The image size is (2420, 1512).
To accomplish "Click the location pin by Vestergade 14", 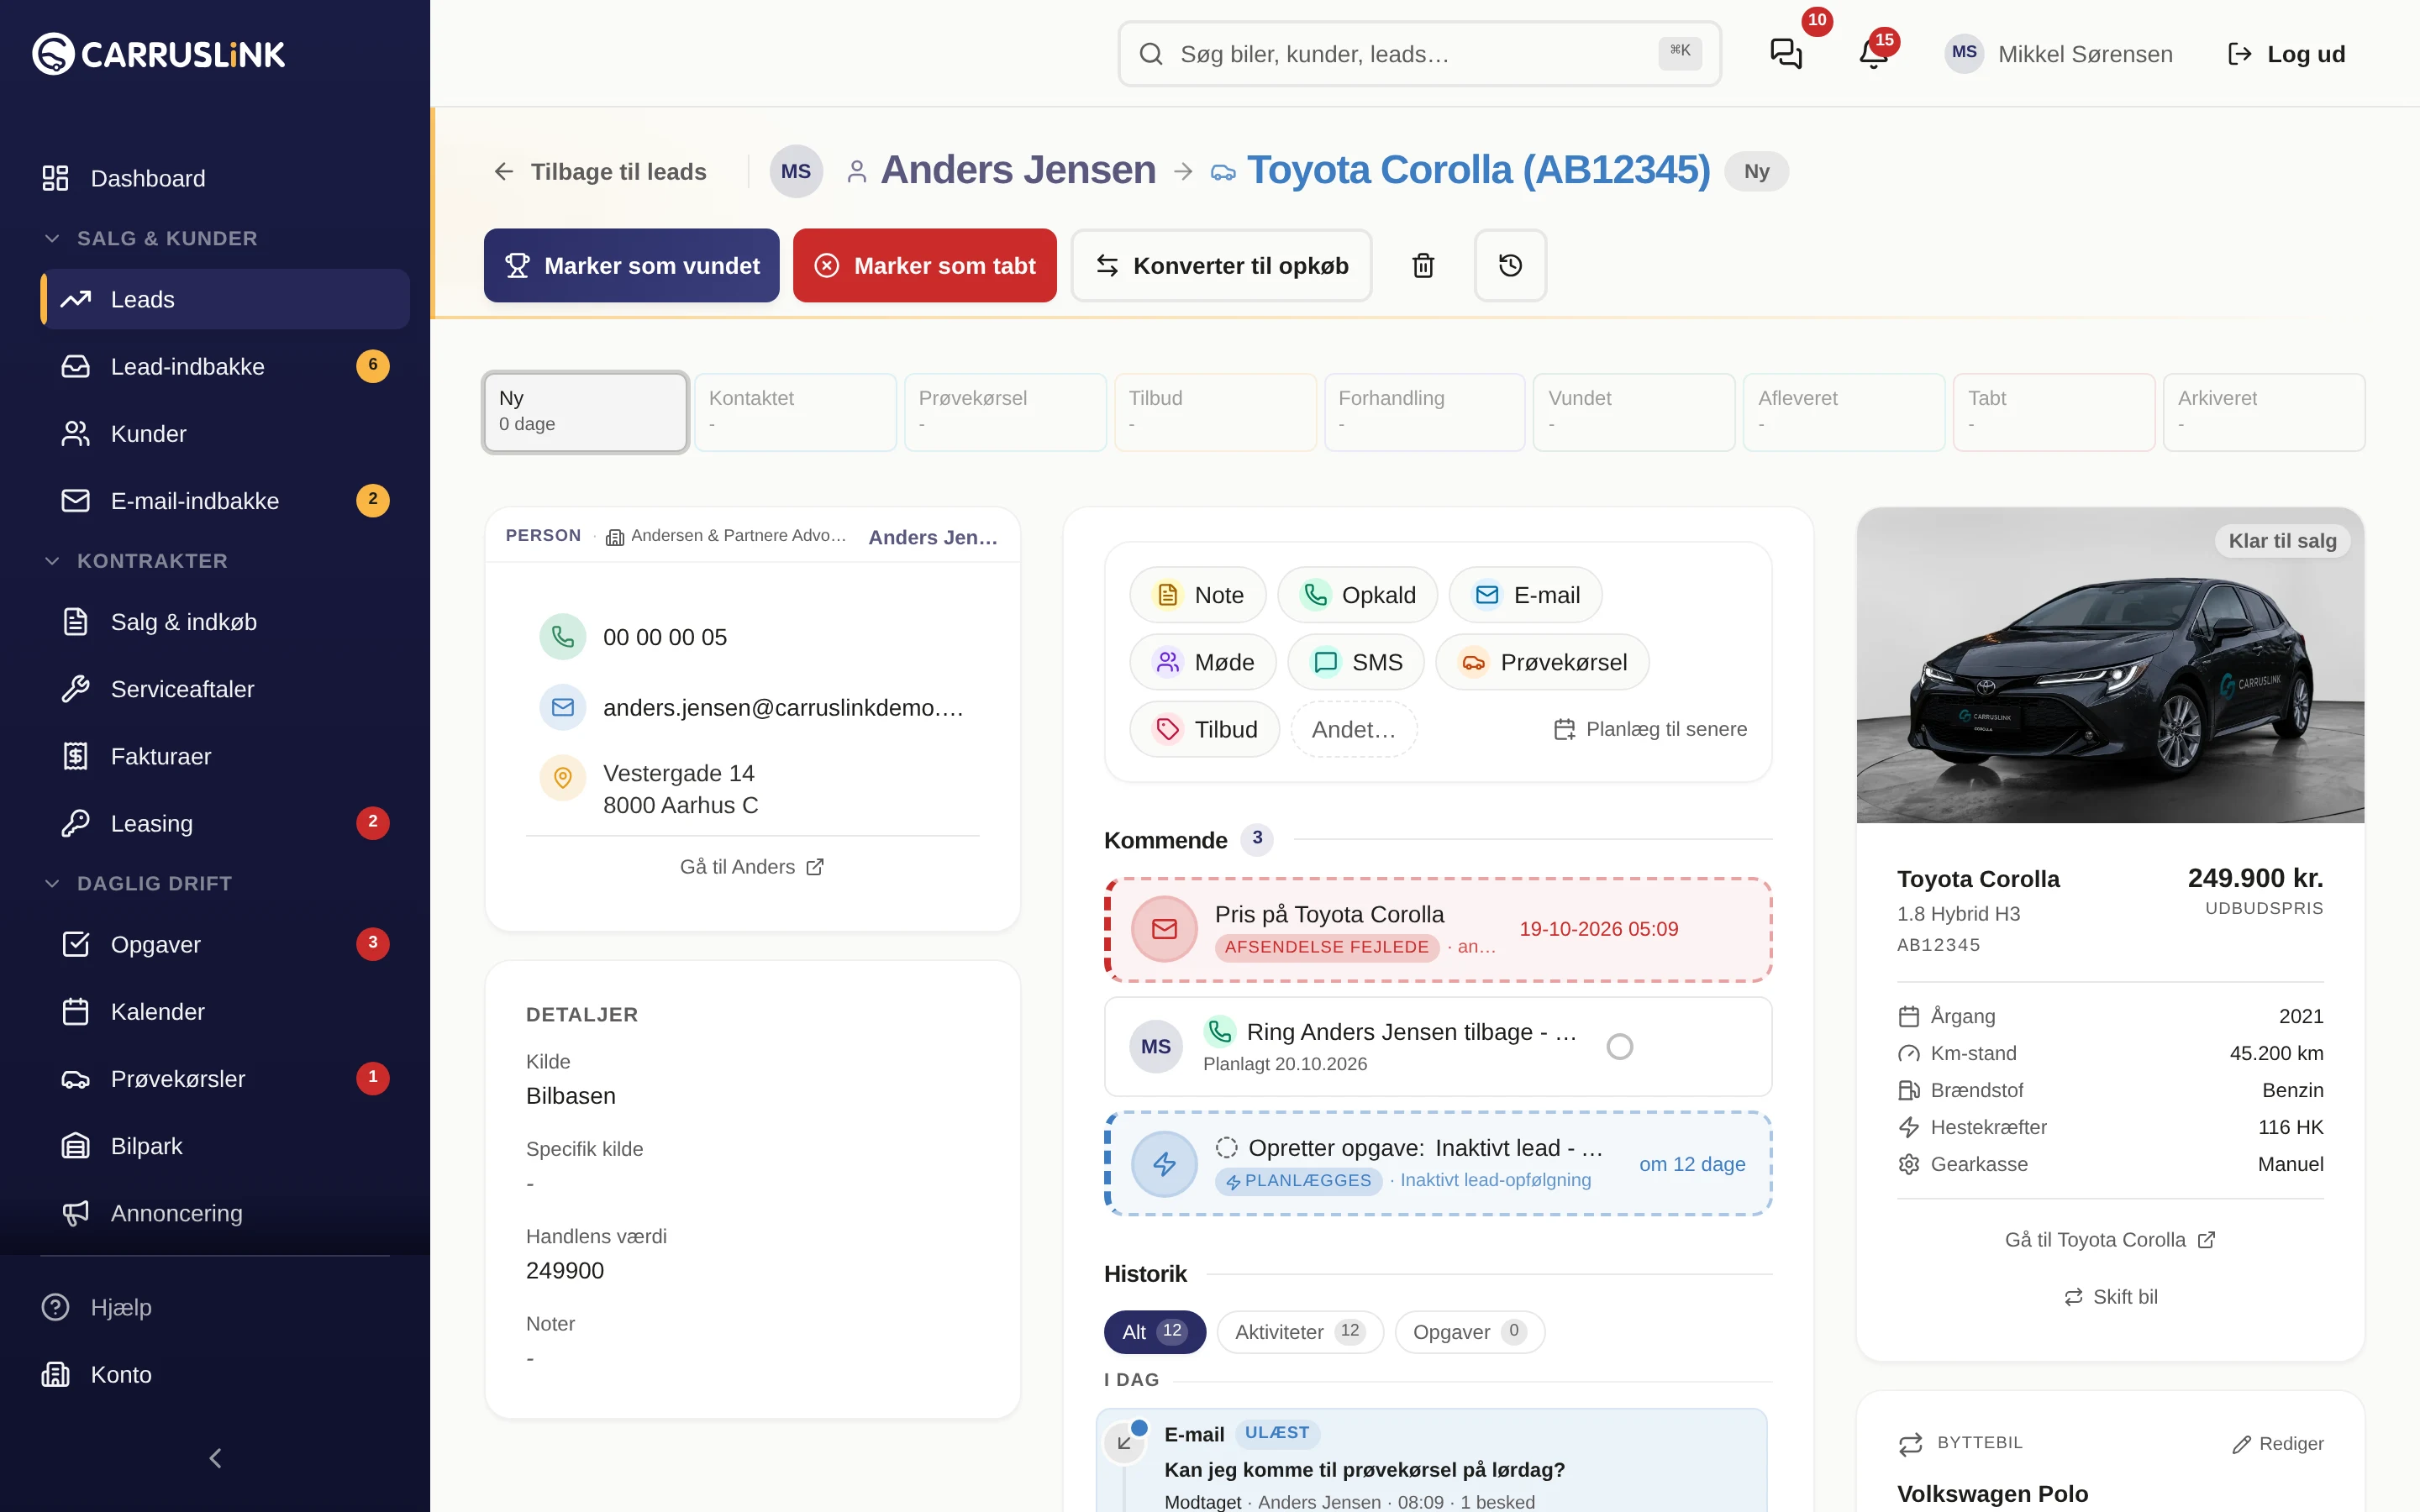I will pos(563,777).
